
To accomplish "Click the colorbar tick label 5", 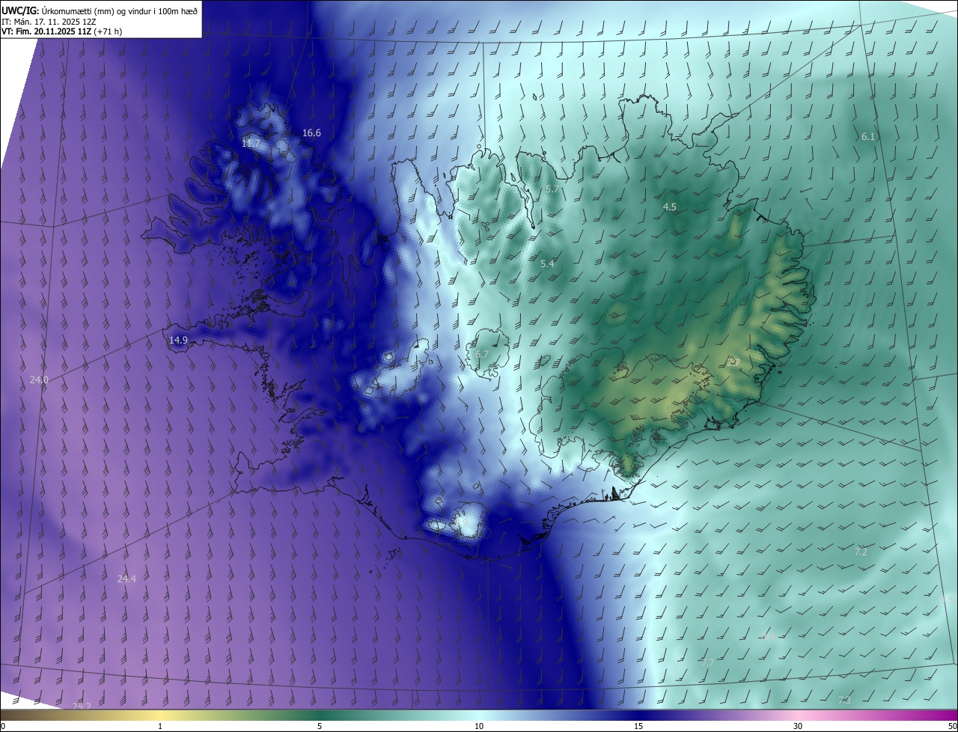I will [320, 726].
